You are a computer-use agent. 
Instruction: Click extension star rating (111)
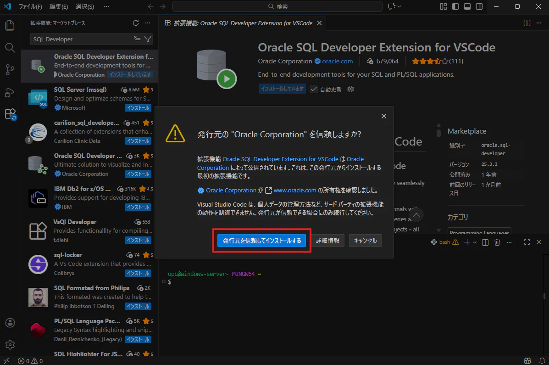click(x=437, y=61)
